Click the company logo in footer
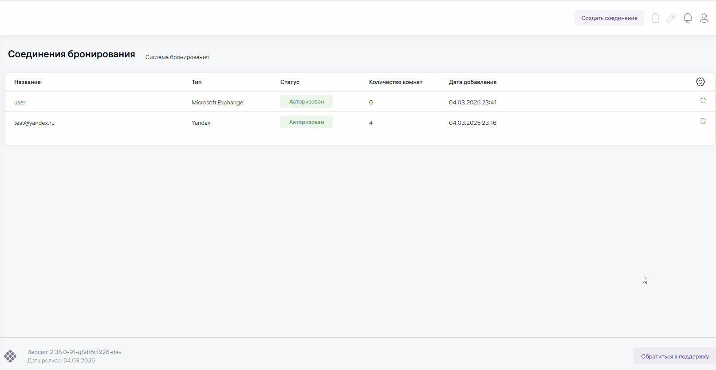Image resolution: width=716 pixels, height=370 pixels. click(x=10, y=356)
